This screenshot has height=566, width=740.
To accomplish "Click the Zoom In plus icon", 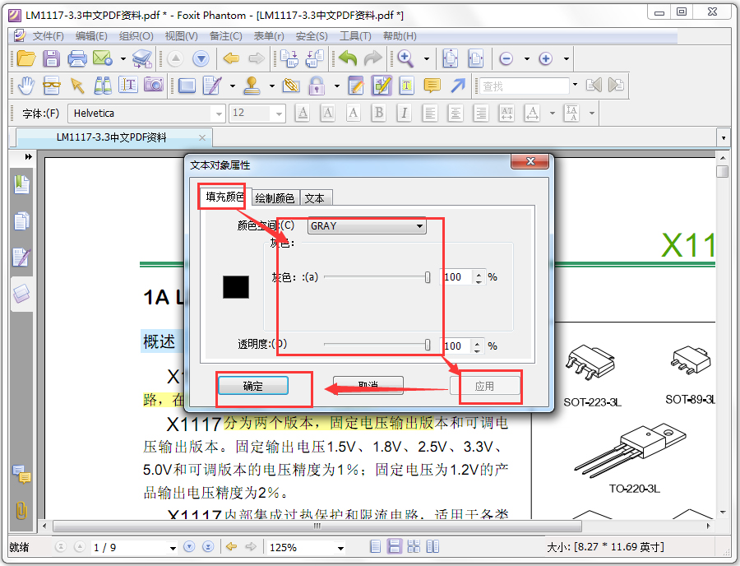I will (546, 58).
